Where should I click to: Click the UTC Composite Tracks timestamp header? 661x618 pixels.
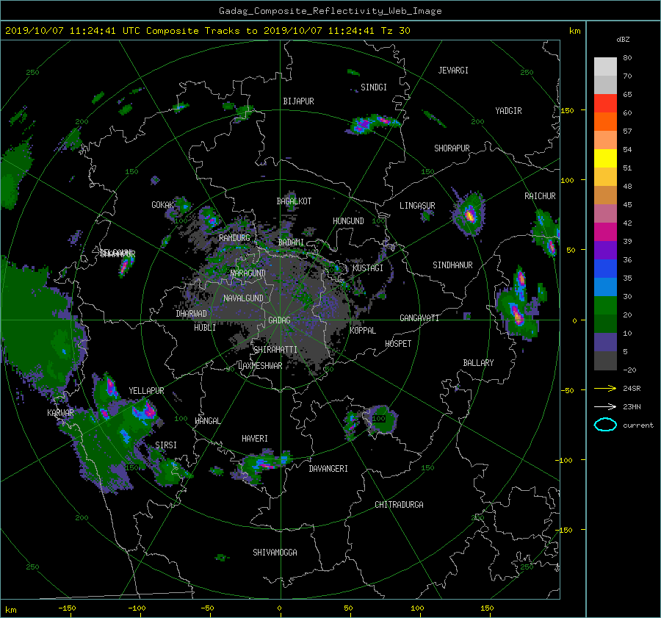[207, 31]
